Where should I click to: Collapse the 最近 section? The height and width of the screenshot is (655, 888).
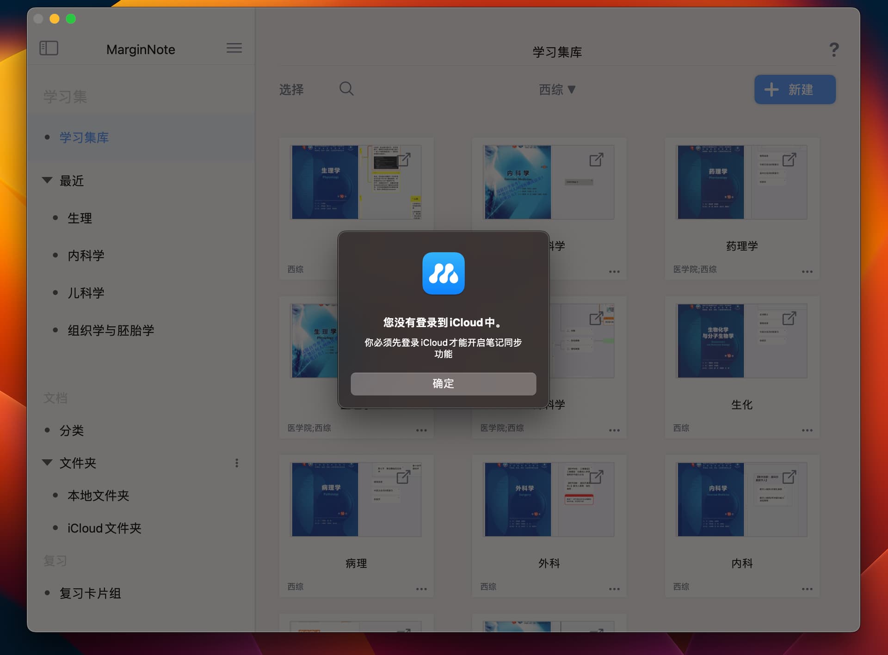click(47, 180)
